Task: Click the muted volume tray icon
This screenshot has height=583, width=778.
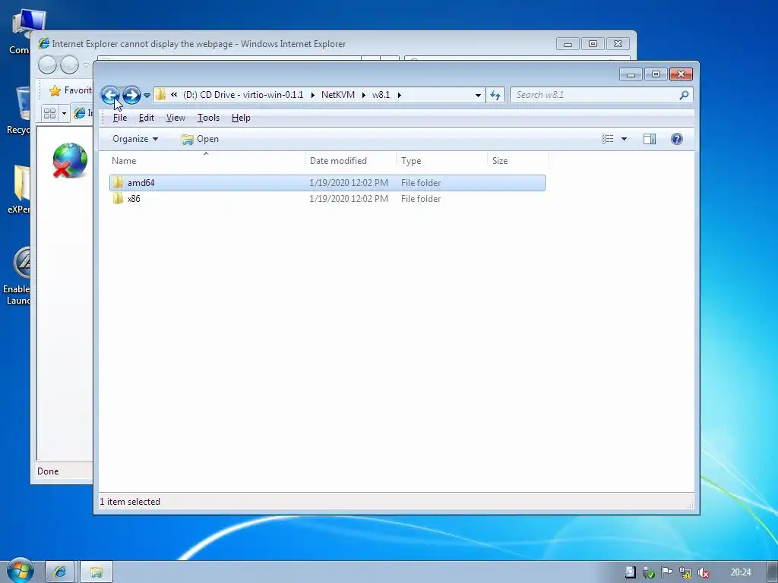Action: click(x=703, y=572)
